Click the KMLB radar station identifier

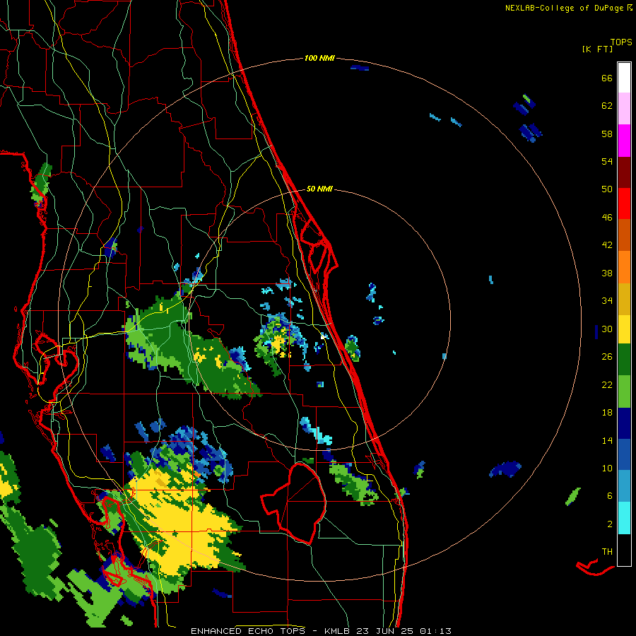[336, 631]
